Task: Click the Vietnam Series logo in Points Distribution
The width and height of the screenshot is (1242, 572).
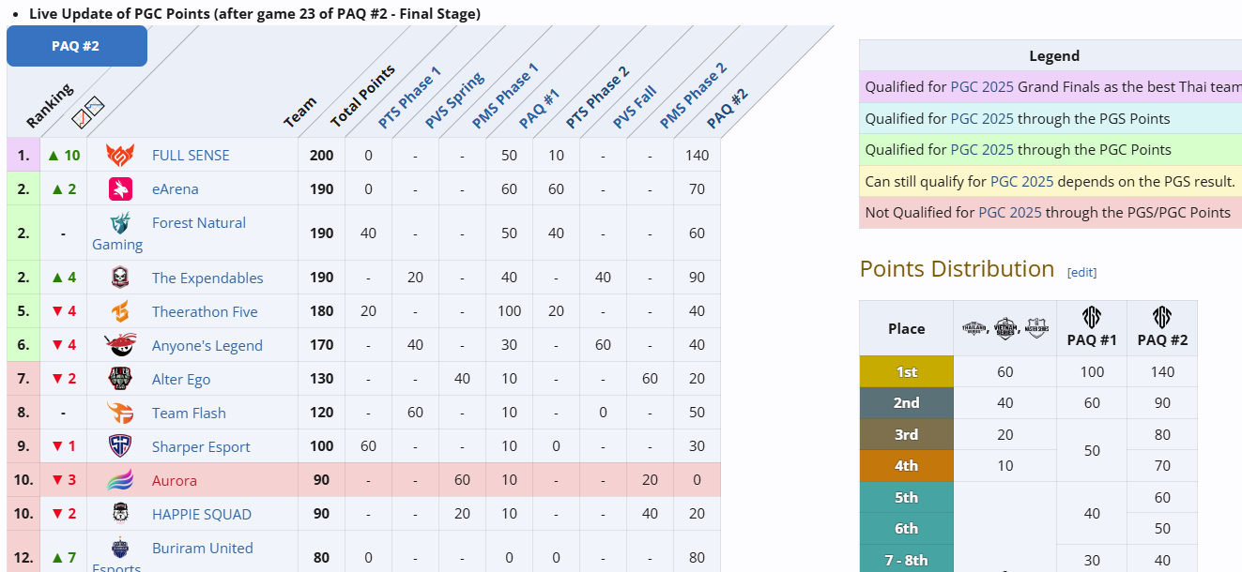Action: tap(1004, 328)
